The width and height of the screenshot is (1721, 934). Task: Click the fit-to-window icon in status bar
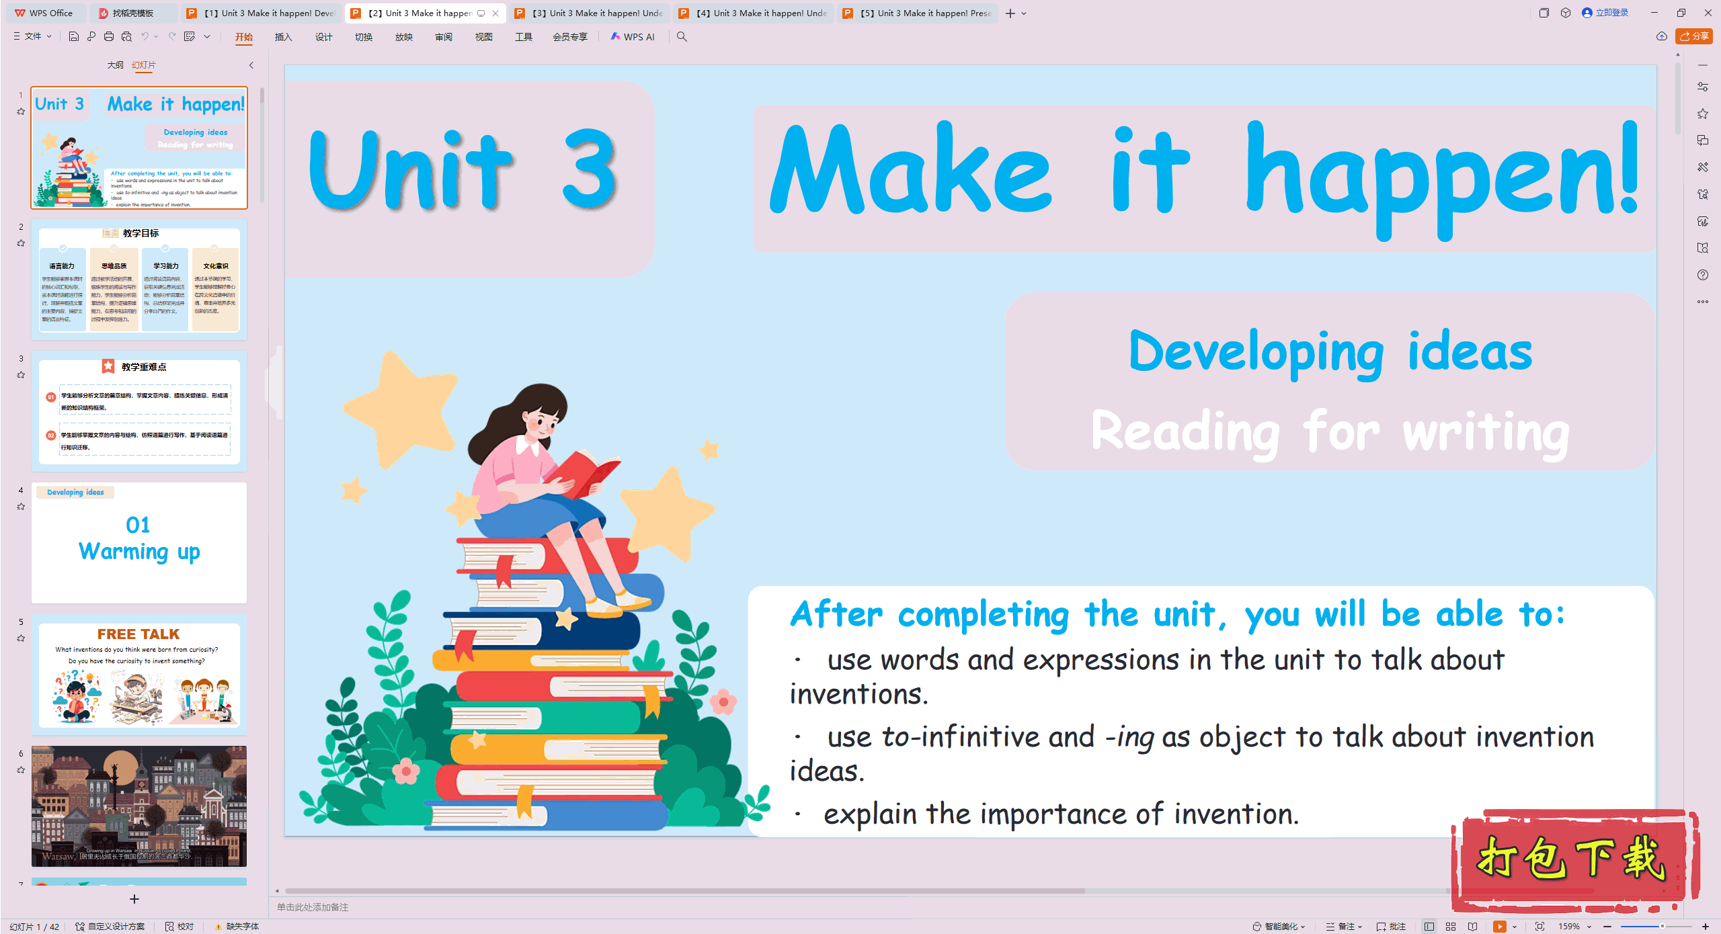[1539, 926]
